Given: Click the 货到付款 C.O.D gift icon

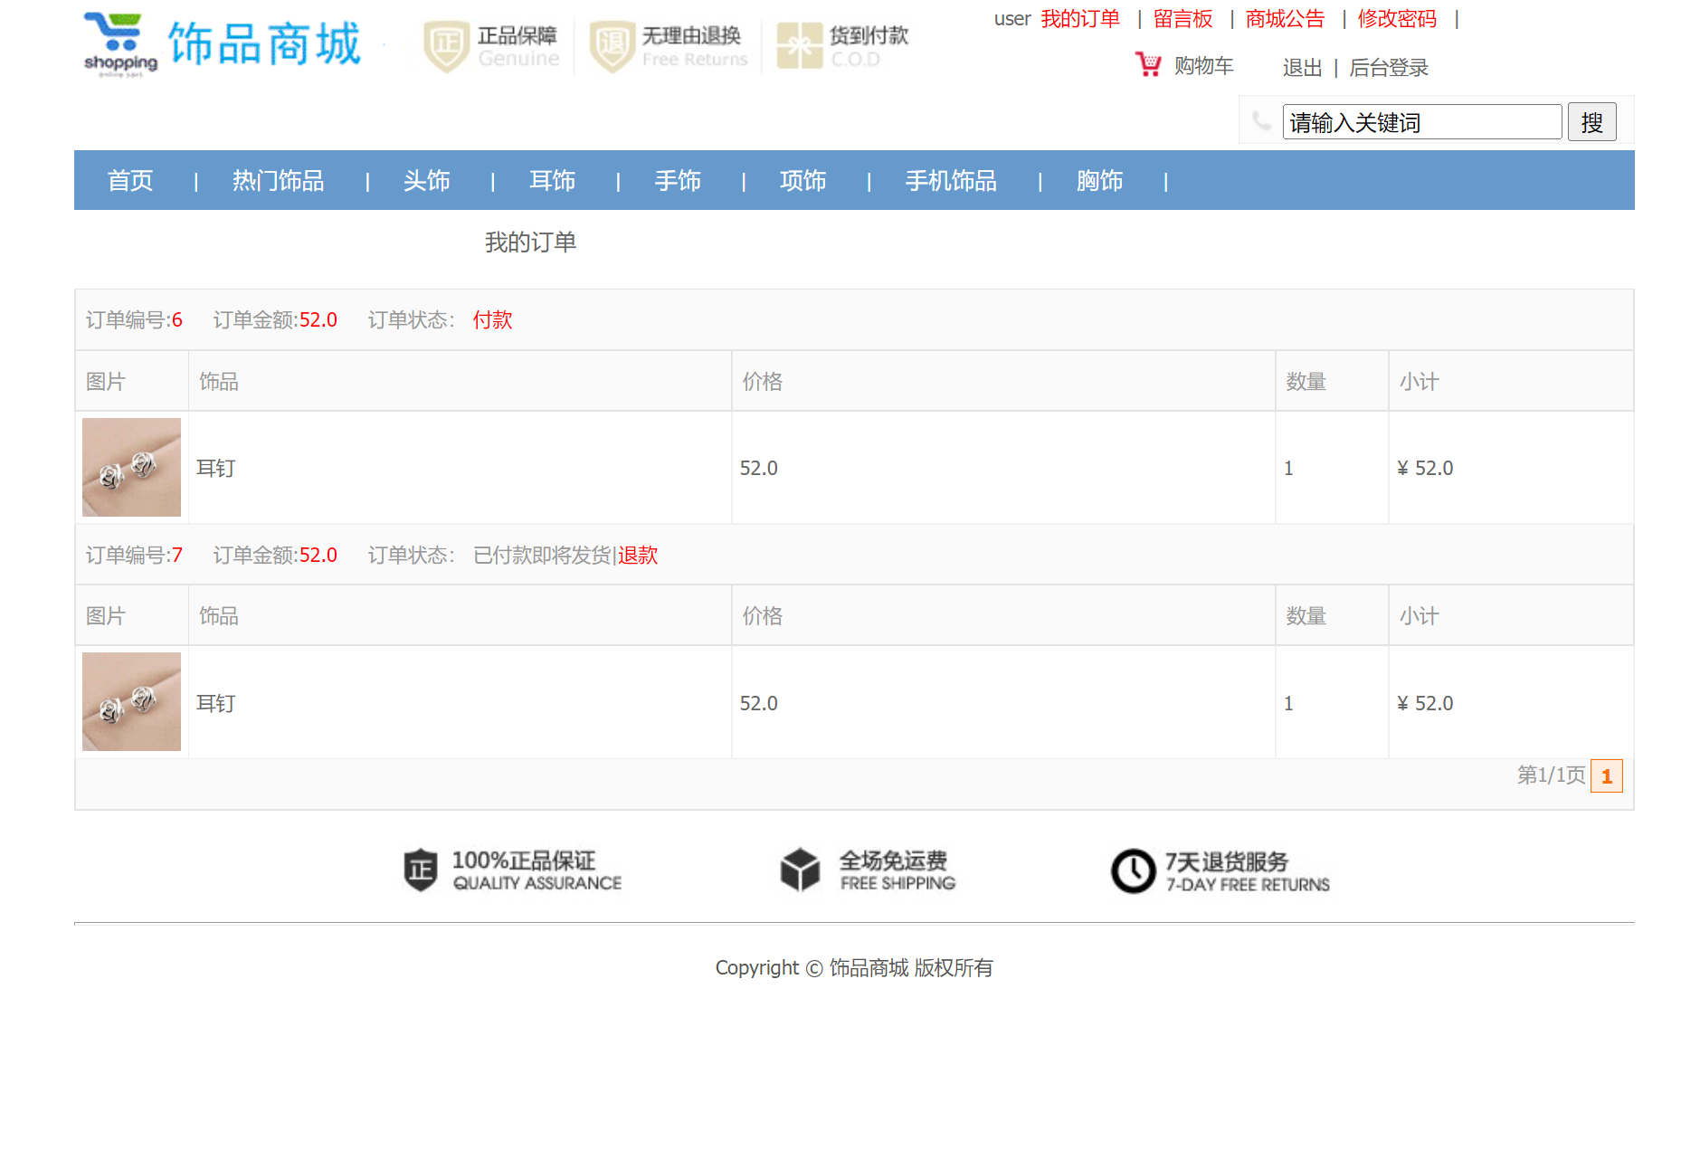Looking at the screenshot, I should point(799,46).
